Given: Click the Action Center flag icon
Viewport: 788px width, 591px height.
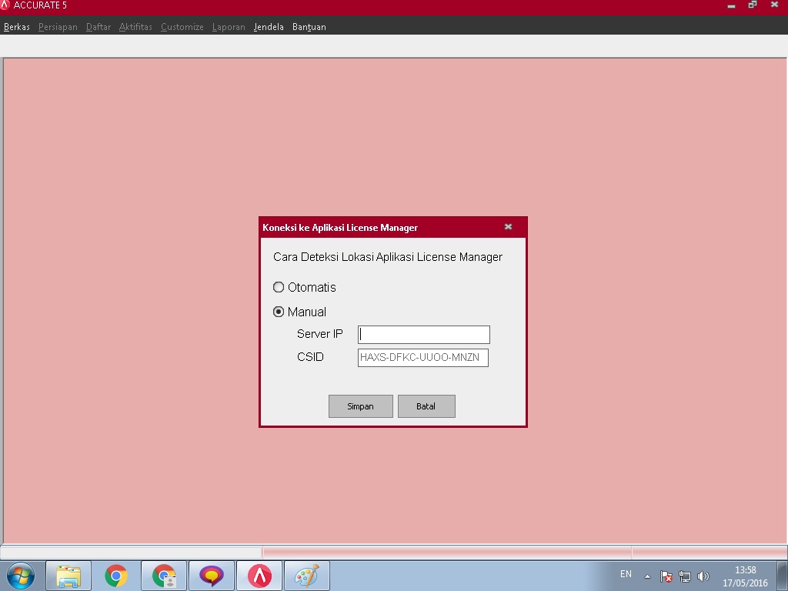Looking at the screenshot, I should click(667, 576).
